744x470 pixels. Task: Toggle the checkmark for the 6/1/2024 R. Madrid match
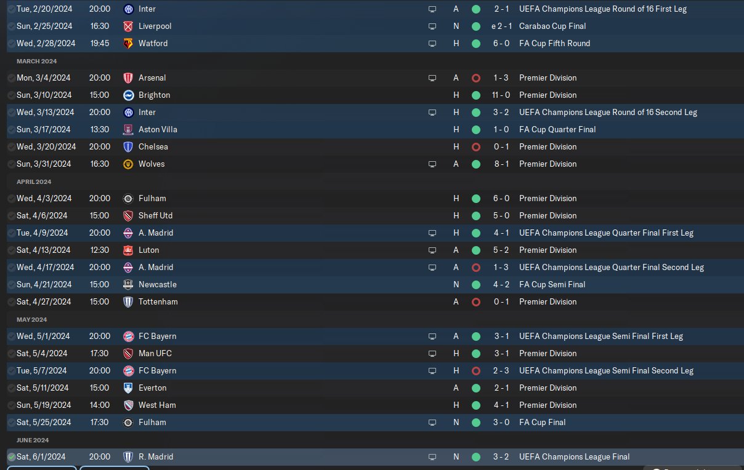click(11, 457)
